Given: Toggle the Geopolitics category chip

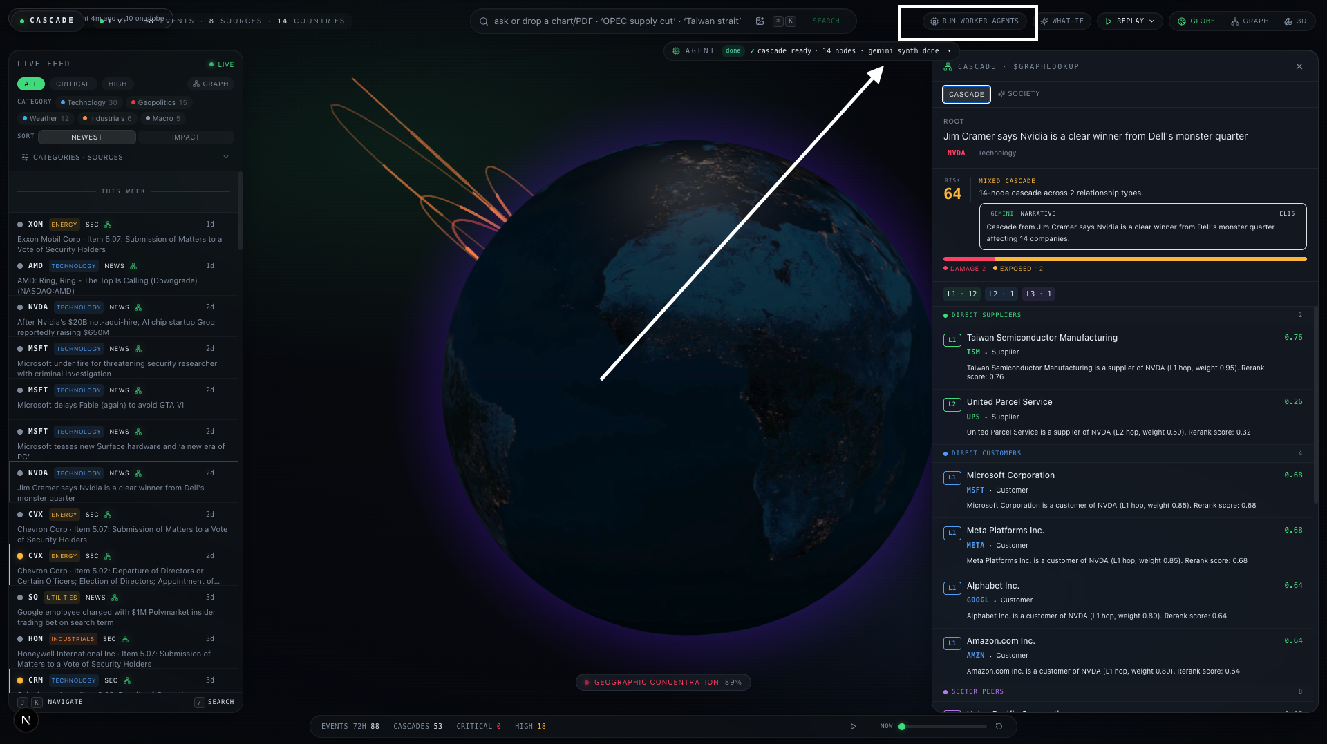Looking at the screenshot, I should point(160,103).
